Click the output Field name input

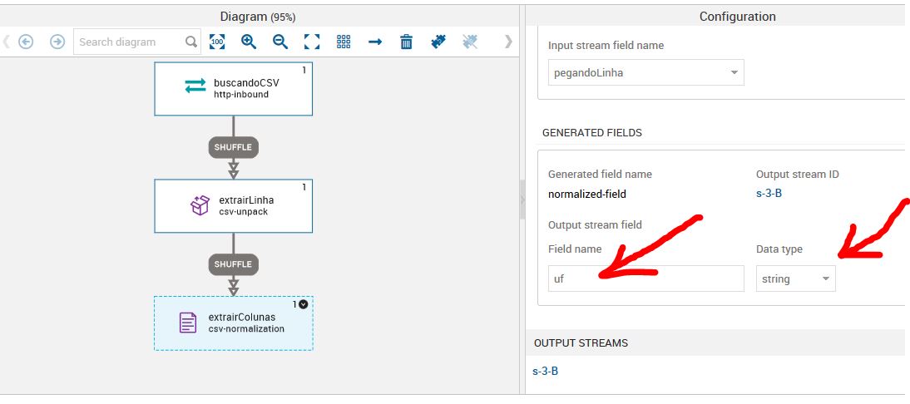point(645,278)
